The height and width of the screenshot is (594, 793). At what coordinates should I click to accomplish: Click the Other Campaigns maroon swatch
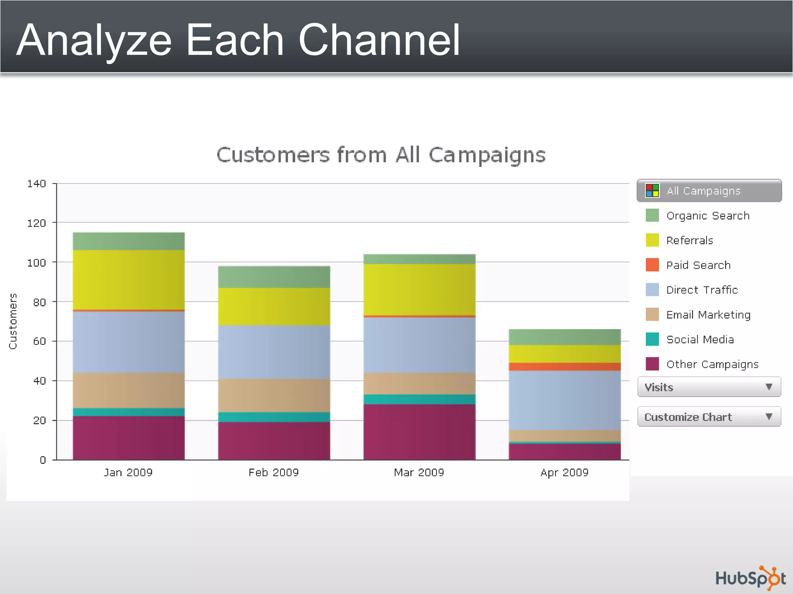(x=652, y=364)
